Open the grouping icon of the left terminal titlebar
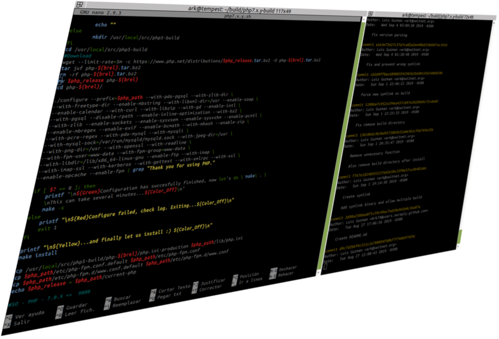 coord(80,4)
